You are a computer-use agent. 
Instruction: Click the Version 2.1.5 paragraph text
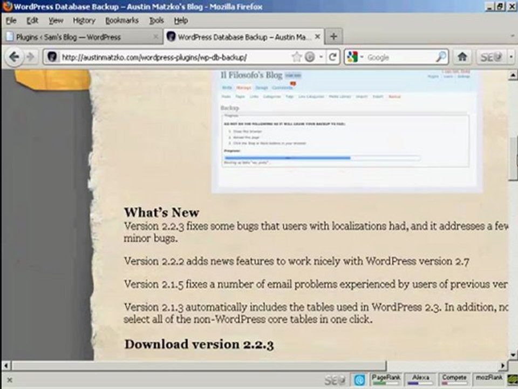point(316,285)
